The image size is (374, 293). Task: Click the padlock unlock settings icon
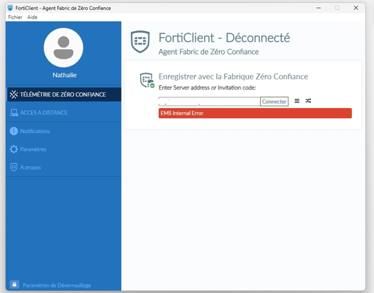[x=14, y=284]
